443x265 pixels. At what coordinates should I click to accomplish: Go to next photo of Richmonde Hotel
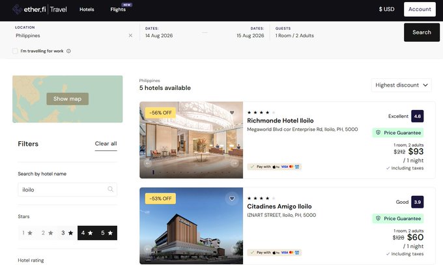[x=235, y=163]
